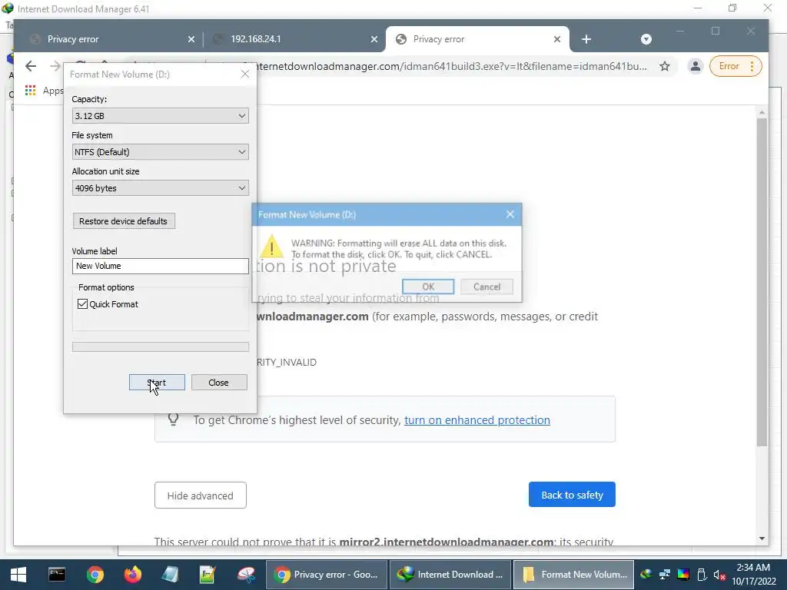787x590 pixels.
Task: Close the 192.168.24.1 tab
Action: pos(374,39)
